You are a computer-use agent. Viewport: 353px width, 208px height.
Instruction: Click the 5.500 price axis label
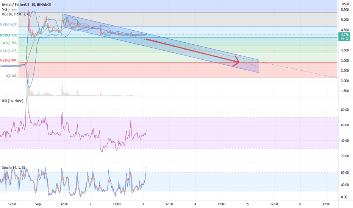coord(345,10)
